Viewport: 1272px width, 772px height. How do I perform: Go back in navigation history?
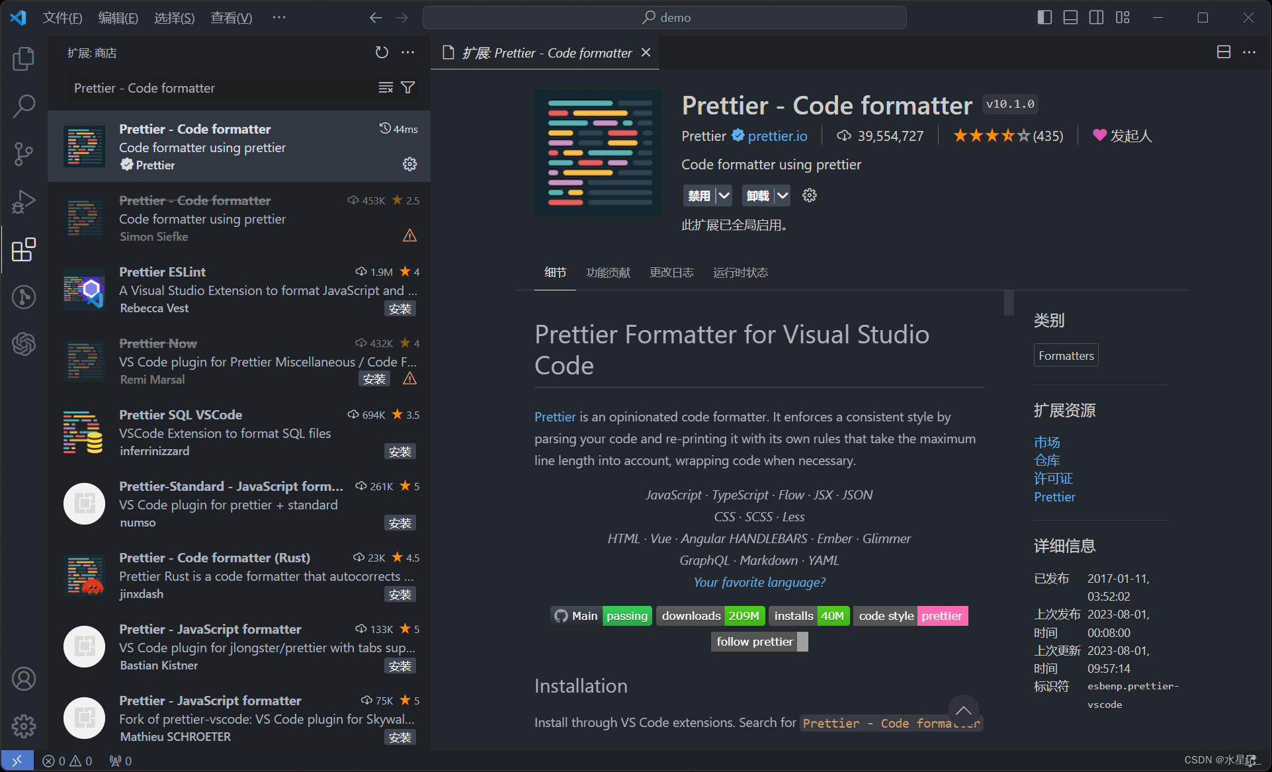pos(375,18)
